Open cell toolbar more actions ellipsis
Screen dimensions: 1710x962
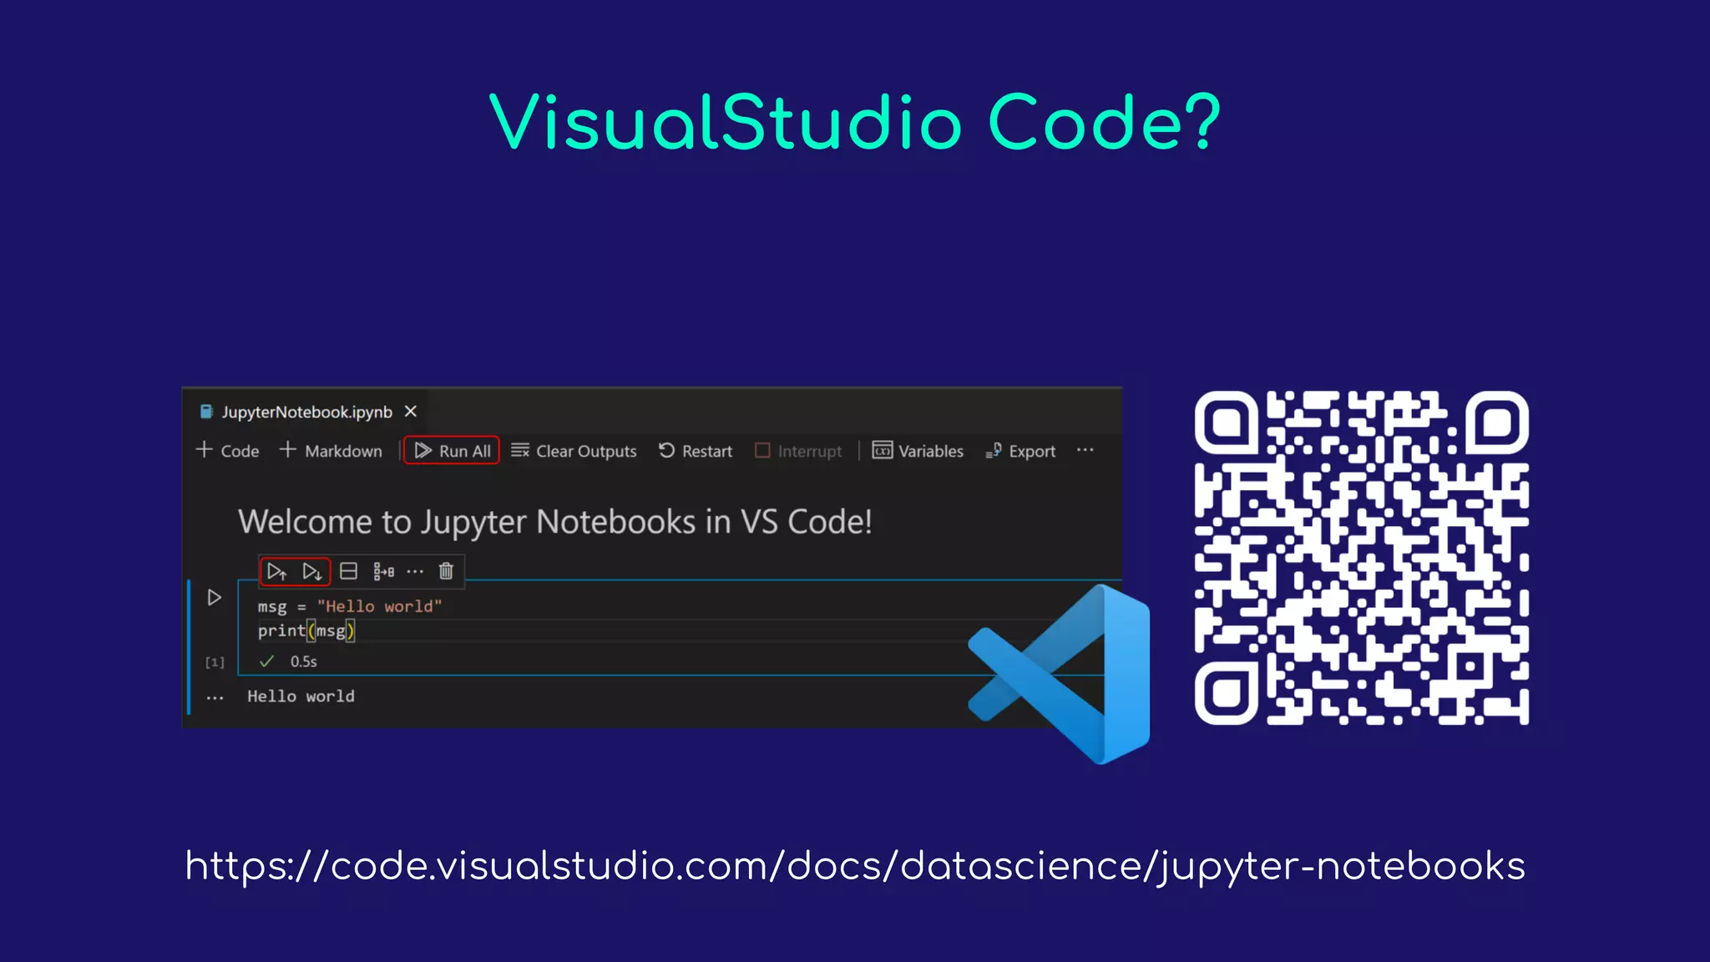415,572
